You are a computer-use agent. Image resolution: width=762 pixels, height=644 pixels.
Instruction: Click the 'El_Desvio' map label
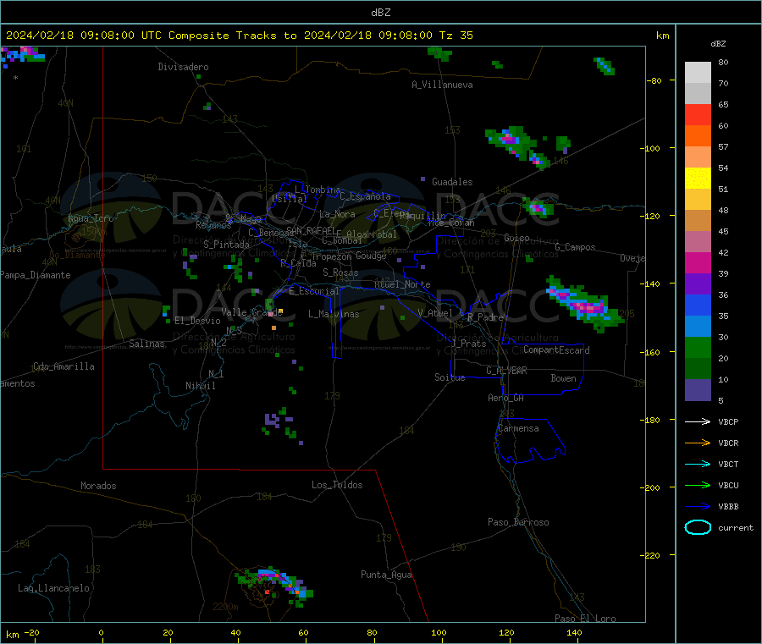(197, 321)
